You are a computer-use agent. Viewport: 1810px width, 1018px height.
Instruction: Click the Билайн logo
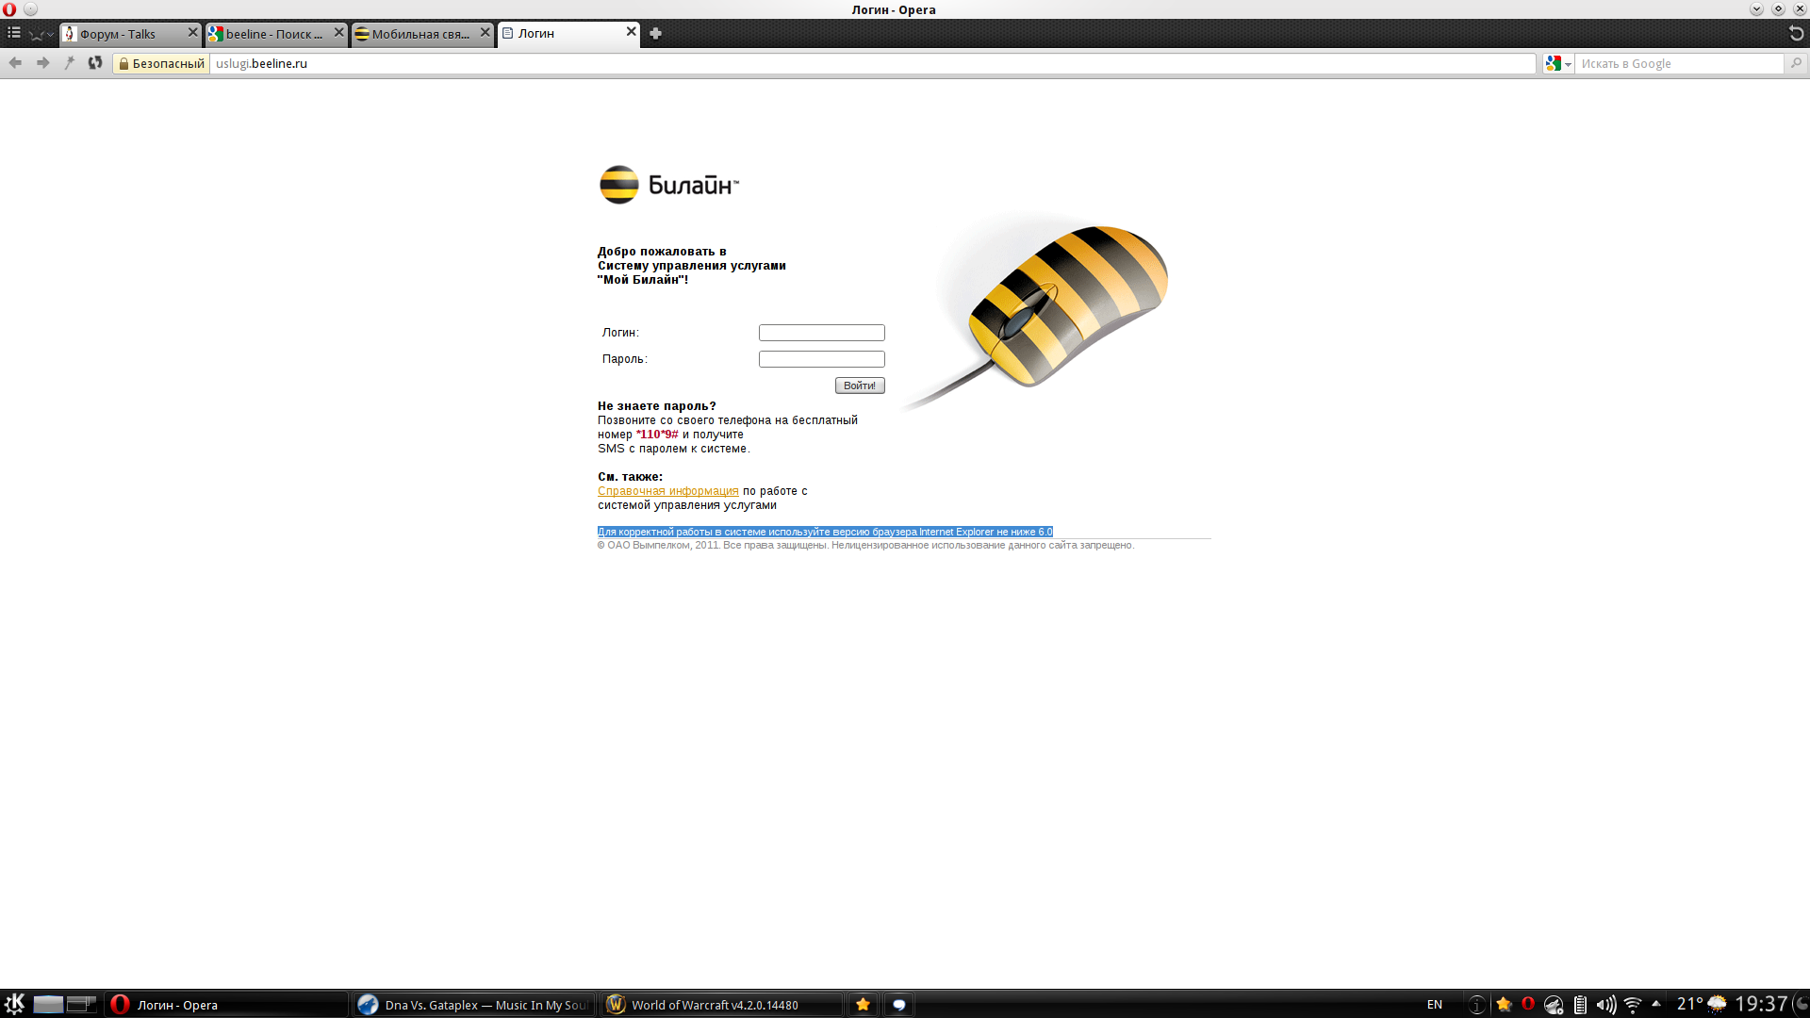[669, 185]
